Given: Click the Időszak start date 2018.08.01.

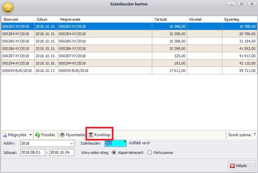Looking at the screenshot, I should (x=33, y=152).
